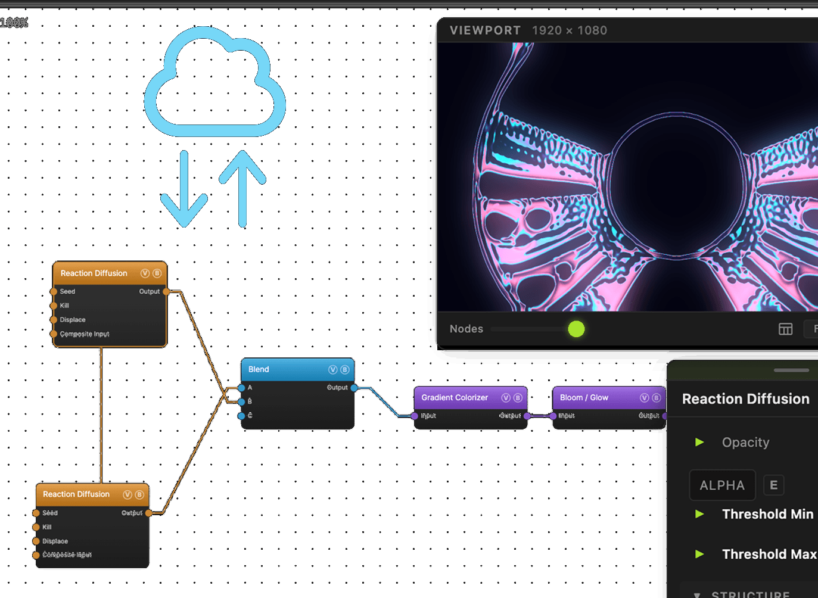Click the Displace port on lower Reaction Diffusion

tap(36, 541)
